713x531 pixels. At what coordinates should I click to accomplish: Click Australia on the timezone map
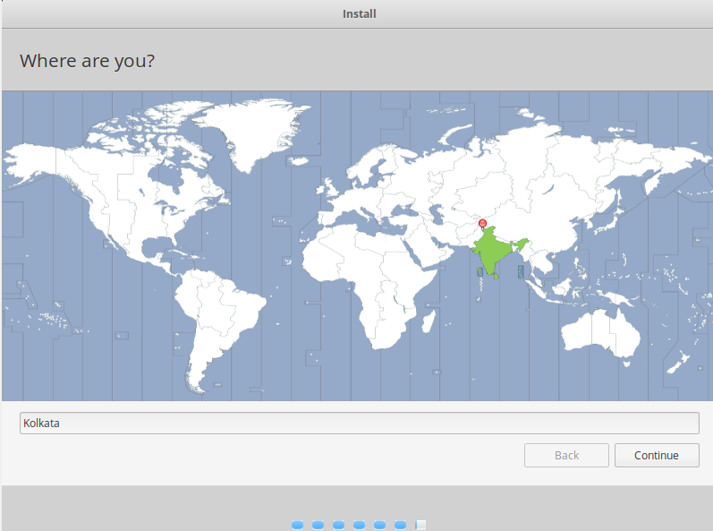[x=600, y=333]
